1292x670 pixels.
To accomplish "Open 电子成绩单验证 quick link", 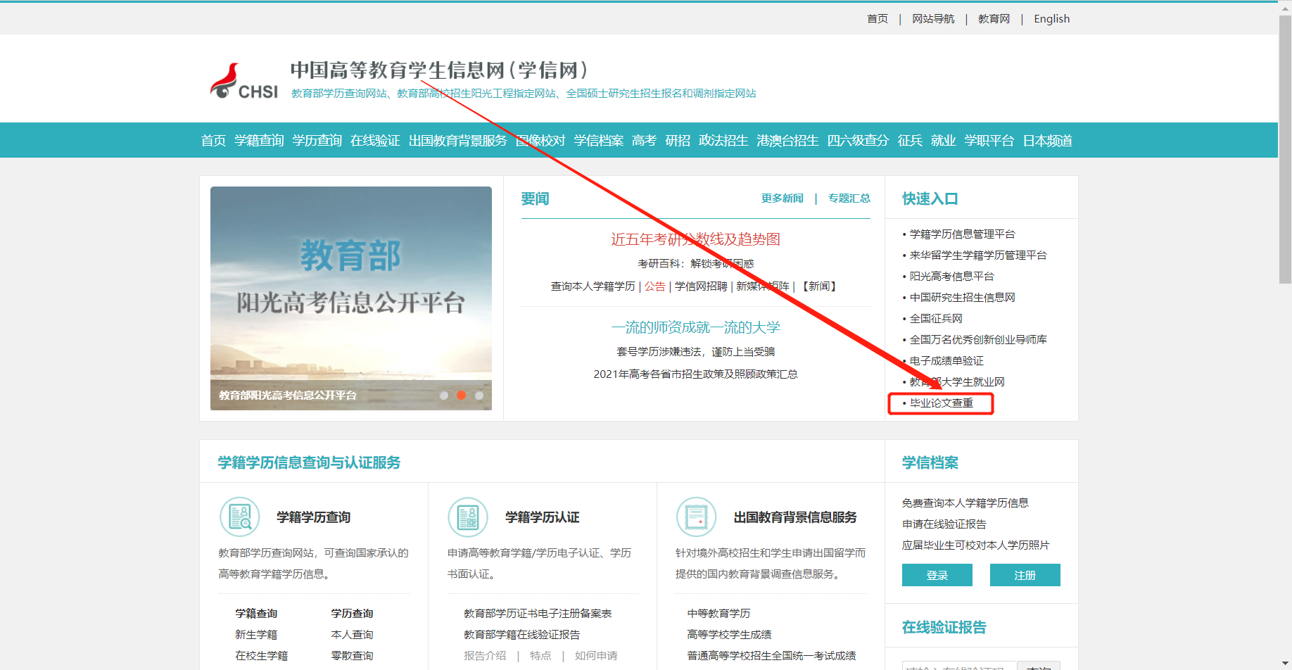I will [946, 361].
